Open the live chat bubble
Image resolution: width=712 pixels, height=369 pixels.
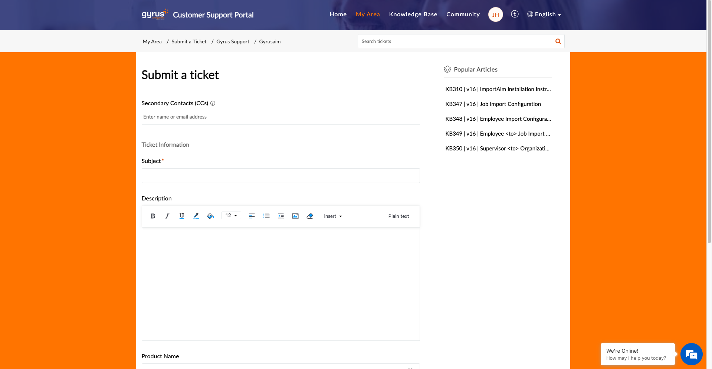(x=691, y=354)
